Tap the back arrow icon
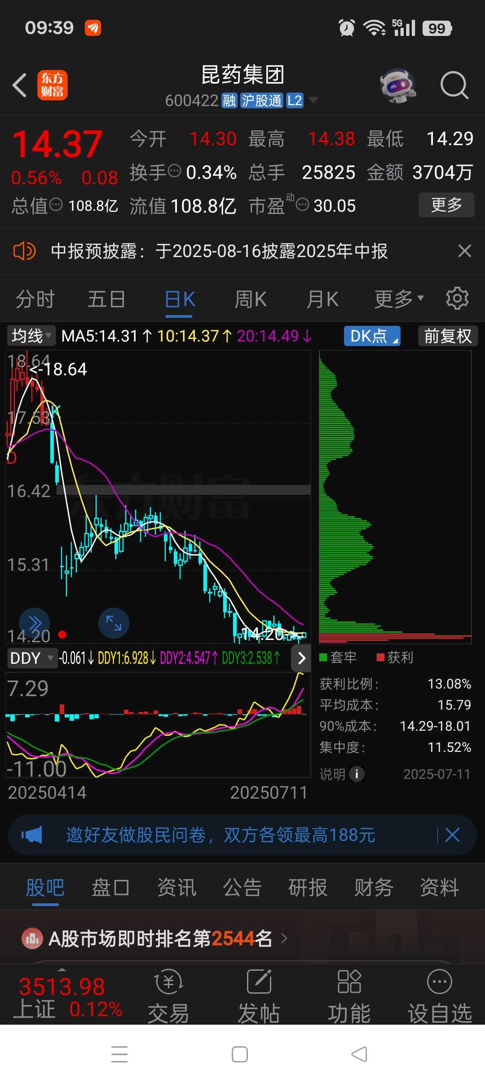This screenshot has height=1084, width=485. pyautogui.click(x=20, y=85)
